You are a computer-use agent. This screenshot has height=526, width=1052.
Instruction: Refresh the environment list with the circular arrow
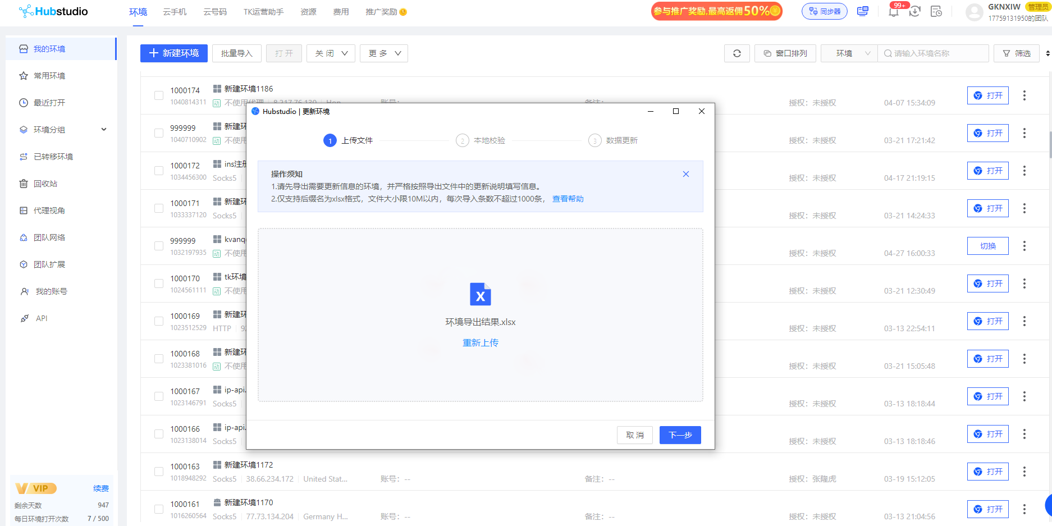coord(737,53)
